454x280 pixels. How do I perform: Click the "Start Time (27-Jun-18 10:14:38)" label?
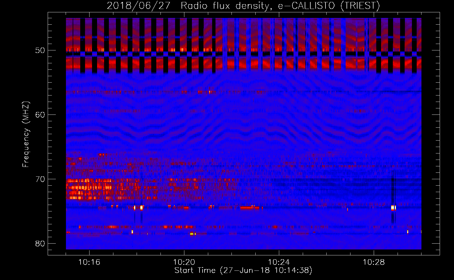pyautogui.click(x=243, y=270)
